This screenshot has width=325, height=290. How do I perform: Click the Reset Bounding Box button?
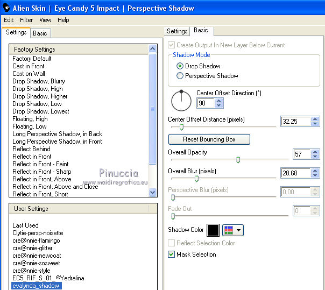(209, 139)
